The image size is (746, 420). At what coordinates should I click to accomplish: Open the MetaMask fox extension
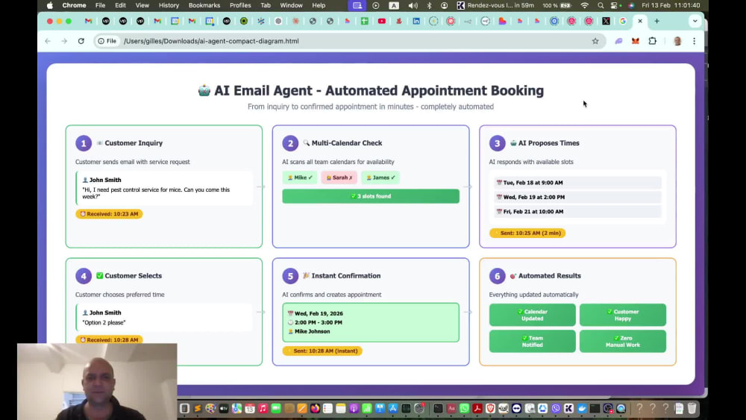635,41
